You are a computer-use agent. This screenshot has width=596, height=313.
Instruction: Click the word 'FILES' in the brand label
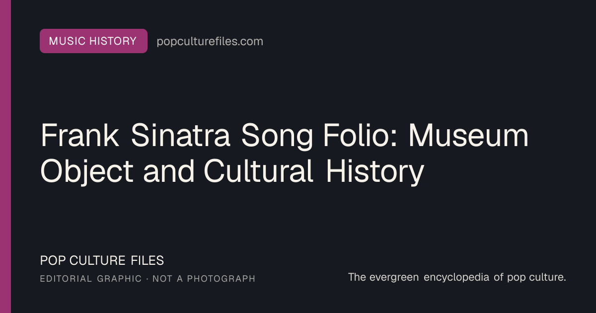[x=148, y=260]
